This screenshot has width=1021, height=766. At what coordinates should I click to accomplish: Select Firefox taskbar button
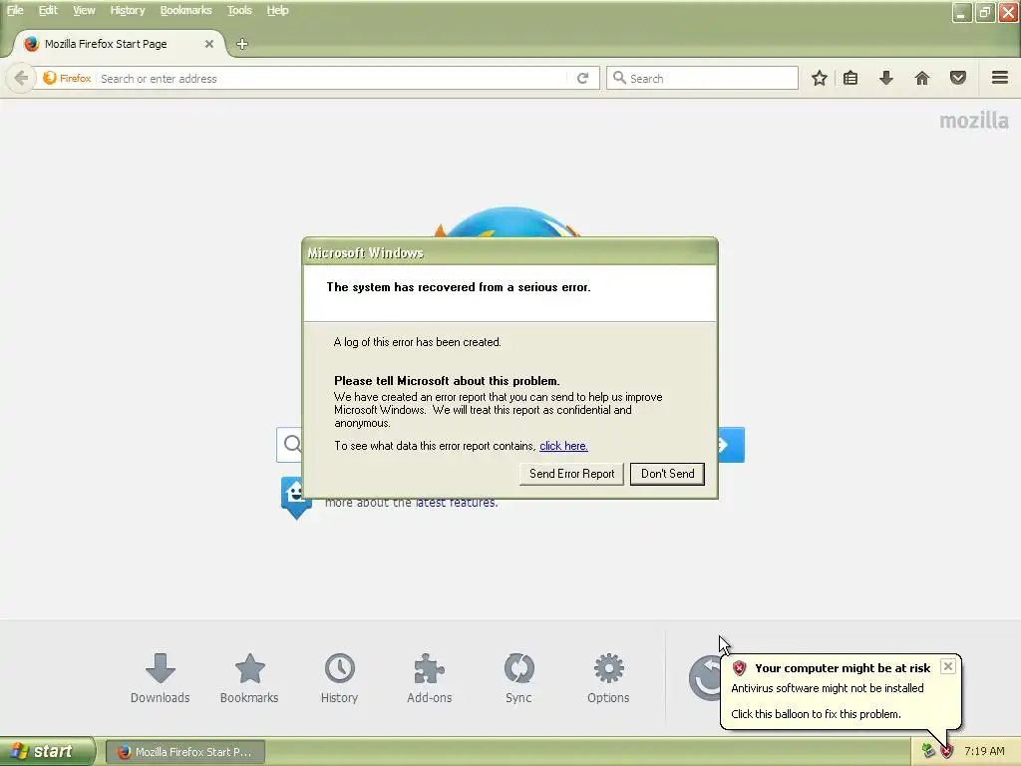pos(185,752)
